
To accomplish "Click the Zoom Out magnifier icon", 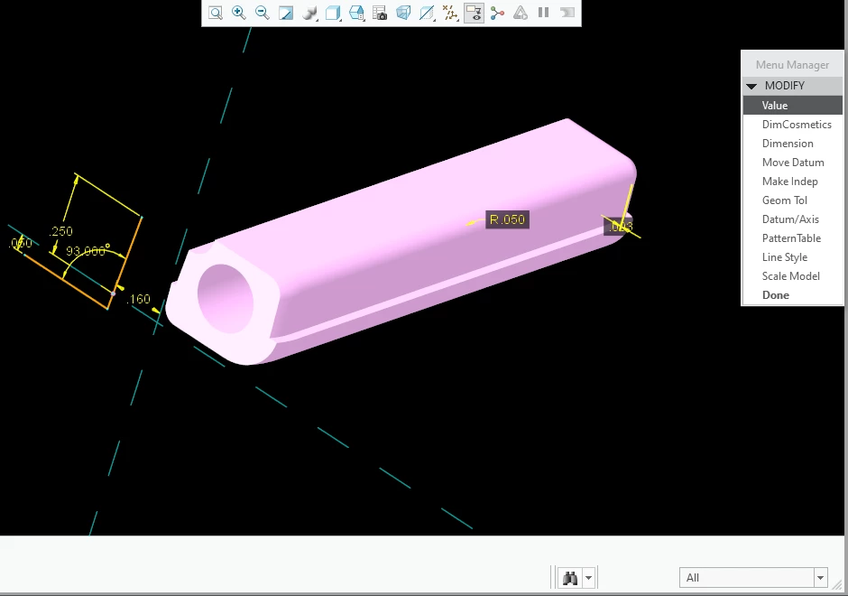I will [x=263, y=13].
